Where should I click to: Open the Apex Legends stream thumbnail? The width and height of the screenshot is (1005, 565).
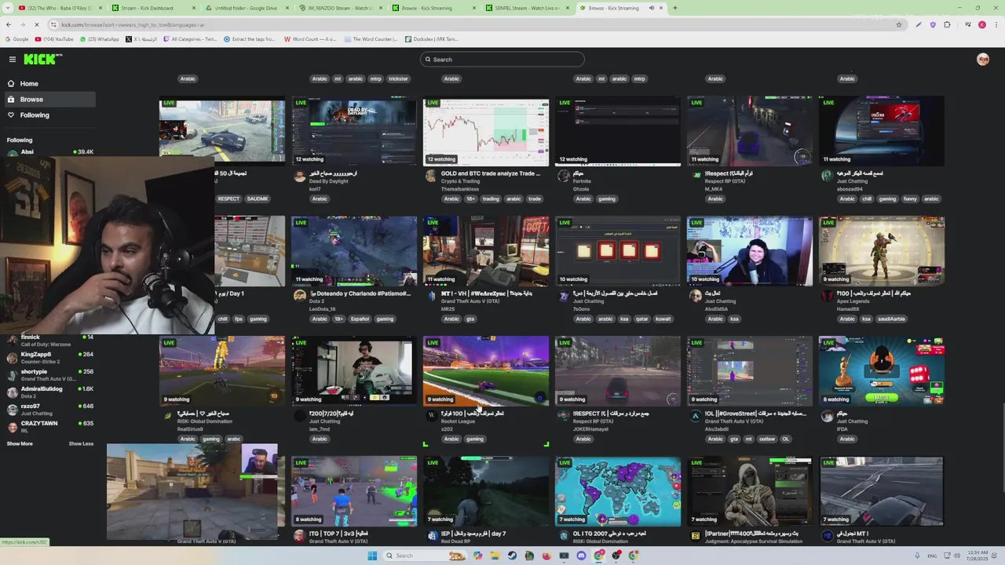pyautogui.click(x=882, y=251)
